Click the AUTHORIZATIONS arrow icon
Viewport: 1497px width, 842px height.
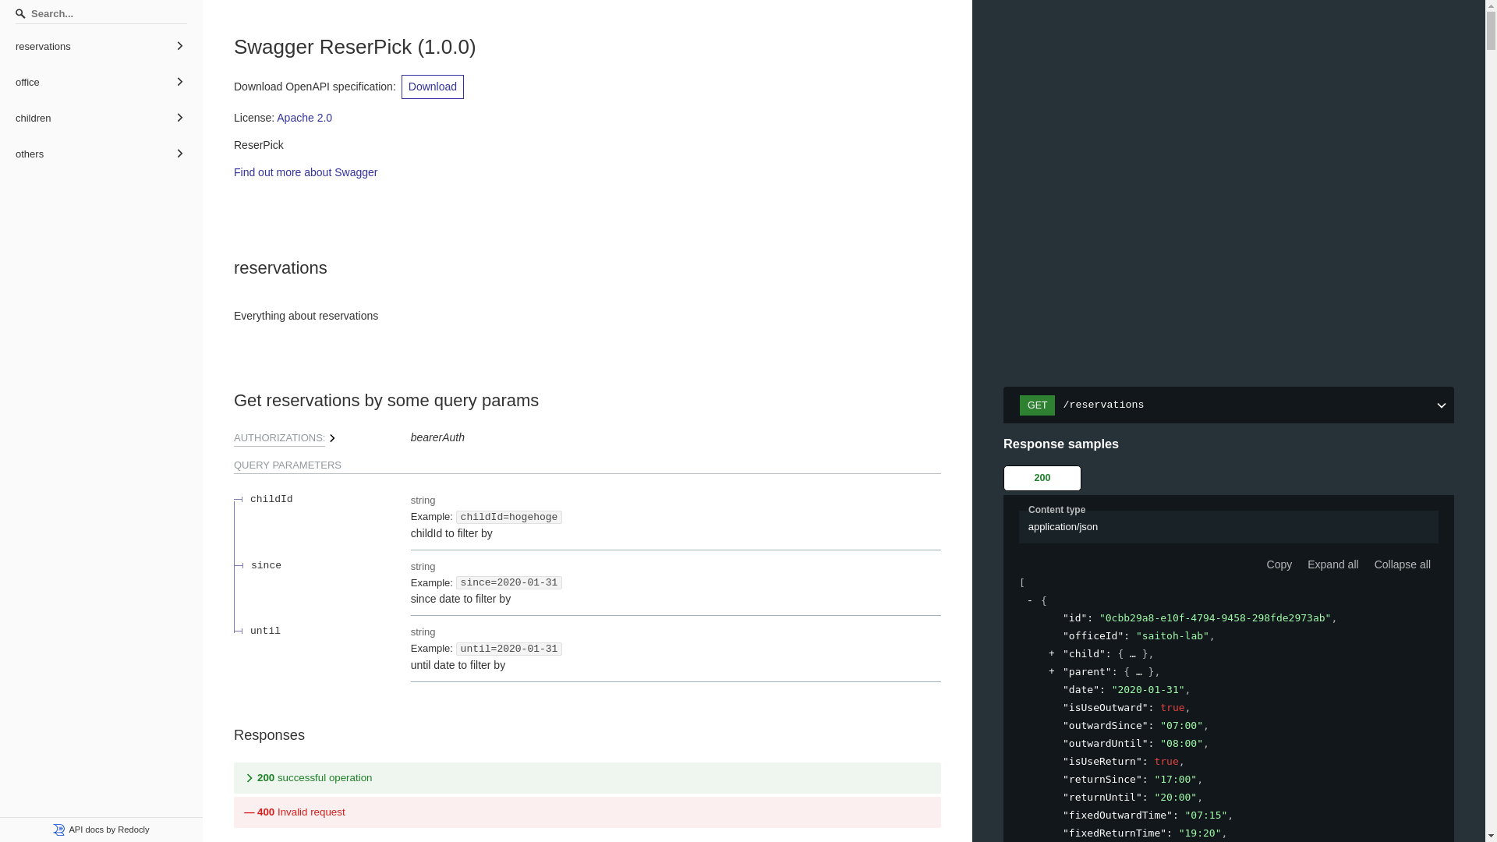[333, 439]
